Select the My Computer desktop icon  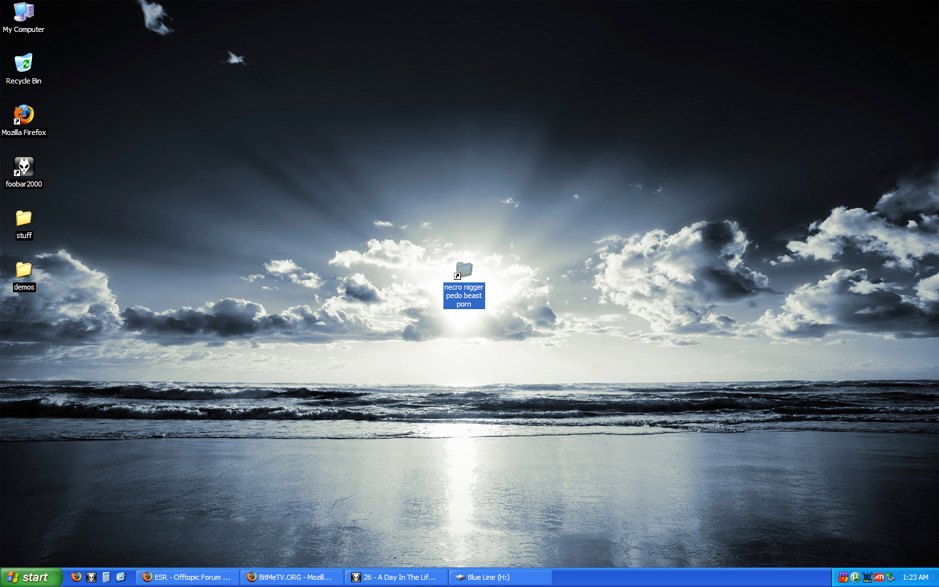coord(23,13)
